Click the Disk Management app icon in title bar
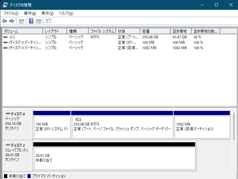This screenshot has height=179, width=238. [5, 5]
